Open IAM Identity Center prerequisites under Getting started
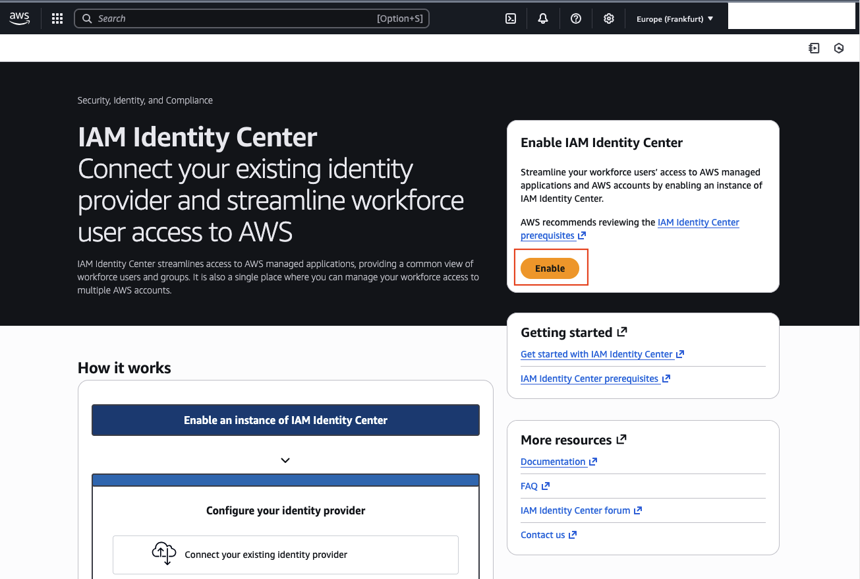The image size is (860, 579). click(590, 378)
